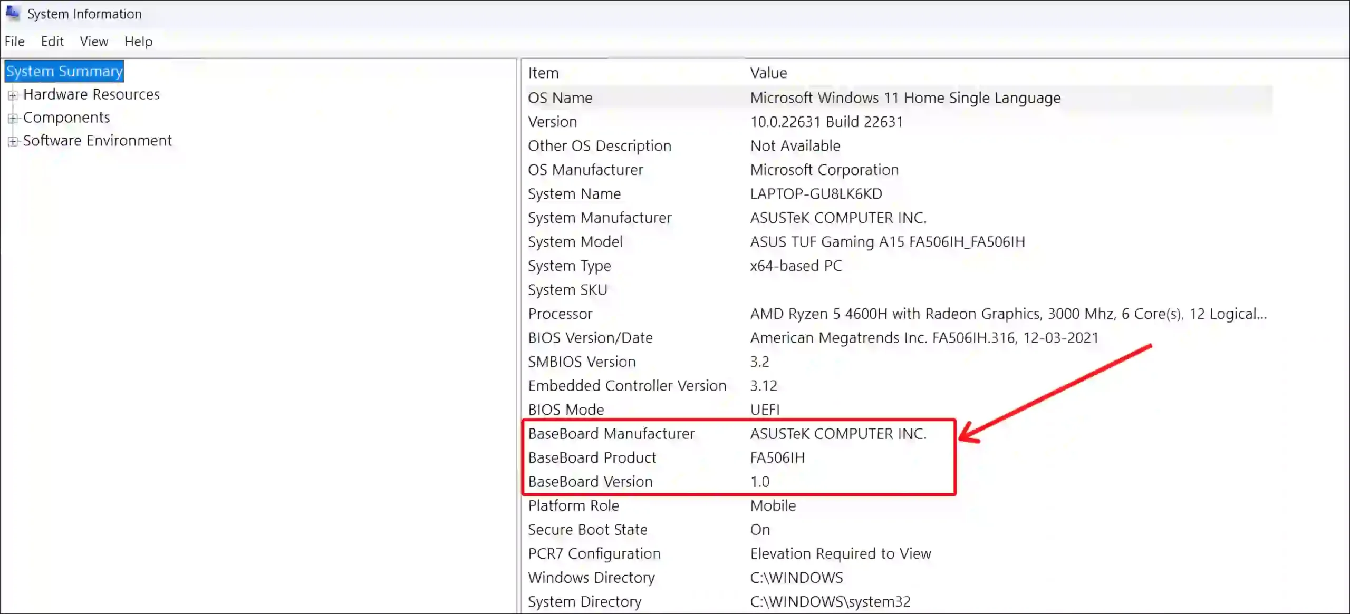
Task: Click the BaseBoard Version value 1.0
Action: click(x=759, y=482)
